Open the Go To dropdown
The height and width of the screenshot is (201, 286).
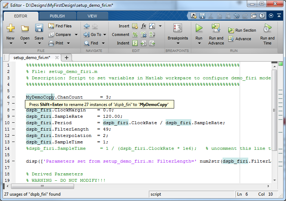click(x=95, y=35)
